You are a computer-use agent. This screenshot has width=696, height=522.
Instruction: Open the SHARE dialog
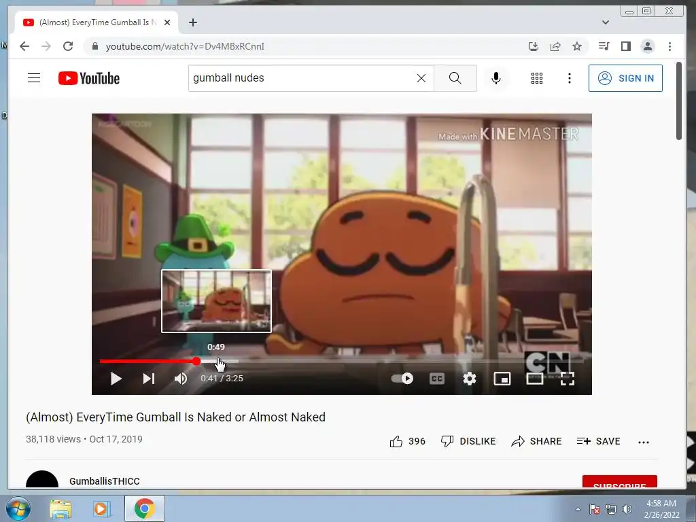tap(537, 441)
